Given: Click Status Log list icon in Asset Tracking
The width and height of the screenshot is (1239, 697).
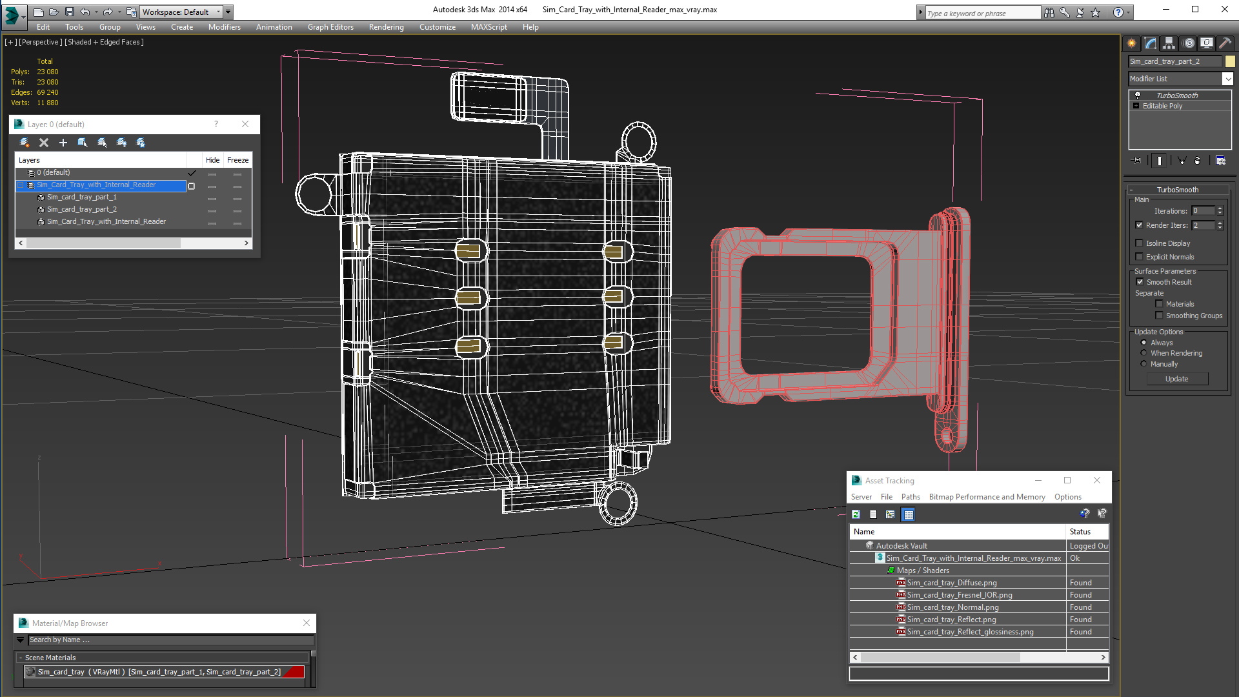Looking at the screenshot, I should tap(873, 514).
